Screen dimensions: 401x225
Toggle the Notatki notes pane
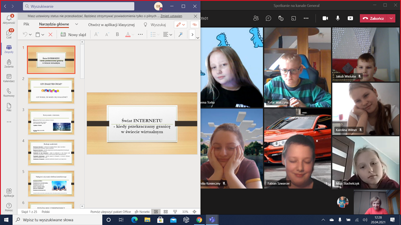coord(141,211)
